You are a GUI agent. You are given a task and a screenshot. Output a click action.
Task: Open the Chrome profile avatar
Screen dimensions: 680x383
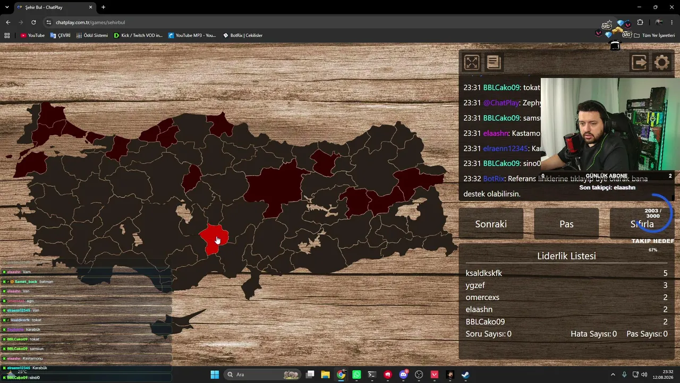pyautogui.click(x=659, y=22)
